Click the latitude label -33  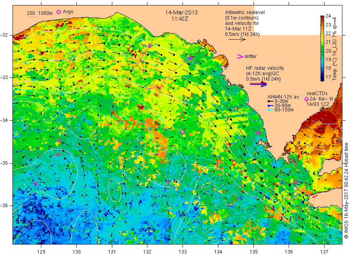(x=4, y=77)
